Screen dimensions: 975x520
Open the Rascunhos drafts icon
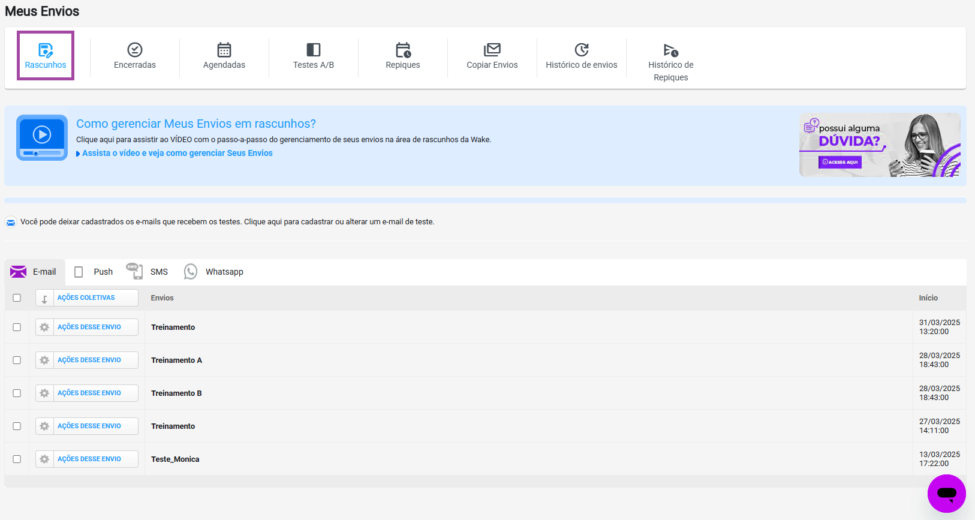(46, 50)
